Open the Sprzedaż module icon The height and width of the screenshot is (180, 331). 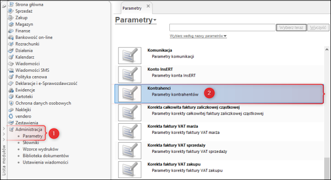coord(11,11)
